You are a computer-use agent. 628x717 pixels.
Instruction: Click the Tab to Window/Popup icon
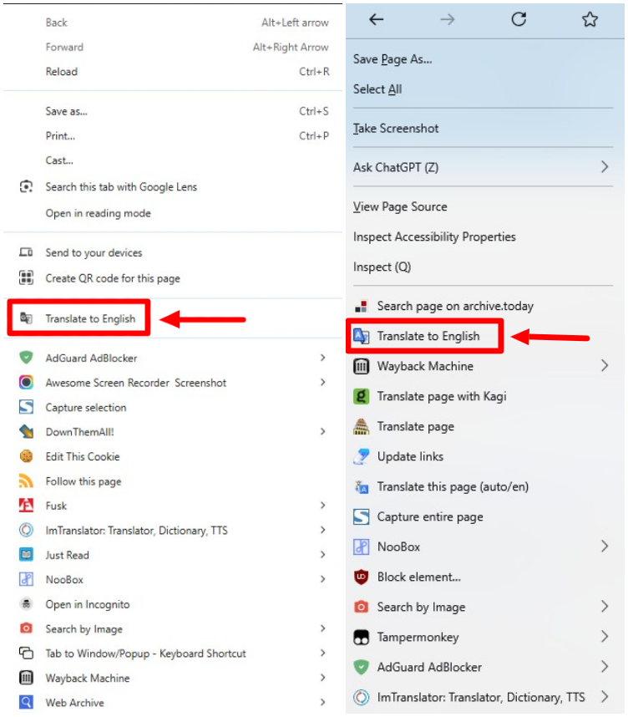click(x=26, y=653)
